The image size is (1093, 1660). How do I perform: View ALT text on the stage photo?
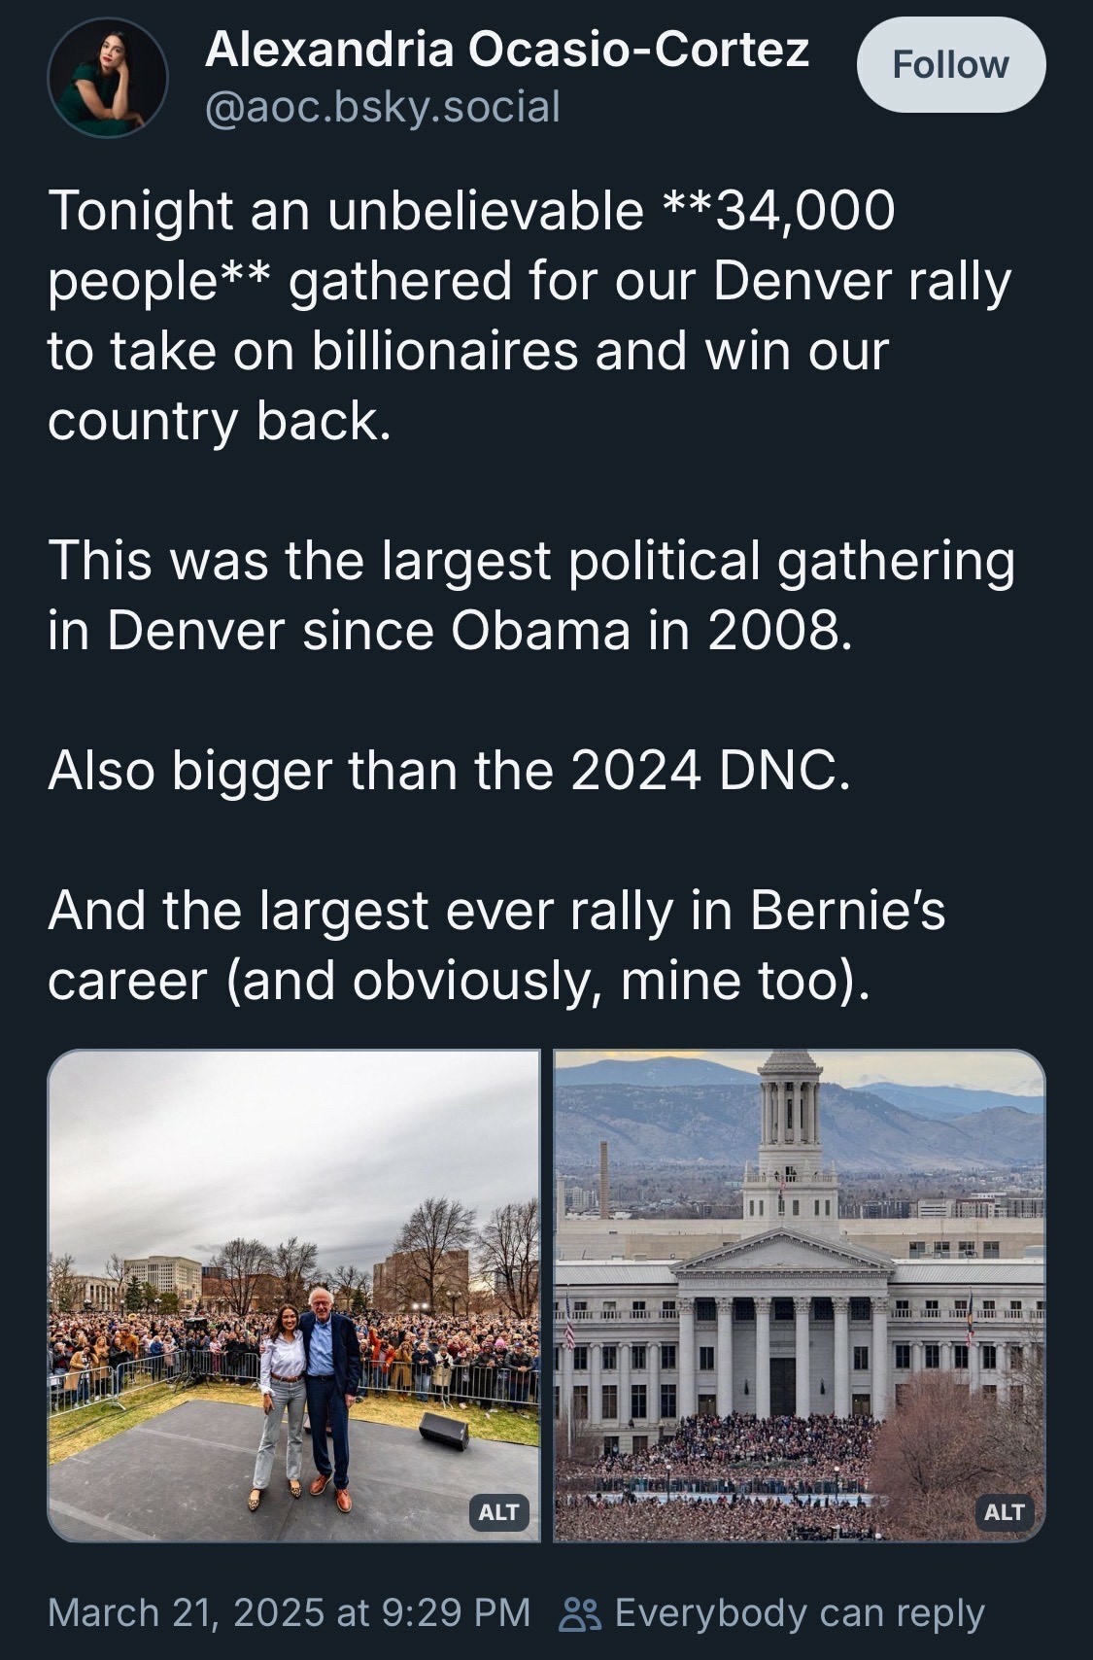click(x=498, y=1511)
